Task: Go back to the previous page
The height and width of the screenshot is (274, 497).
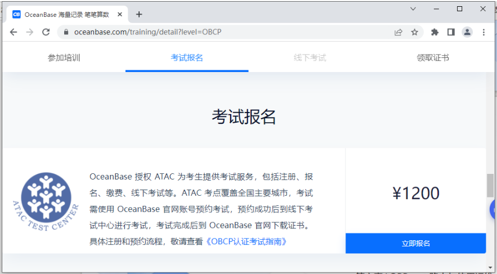Action: coord(14,32)
